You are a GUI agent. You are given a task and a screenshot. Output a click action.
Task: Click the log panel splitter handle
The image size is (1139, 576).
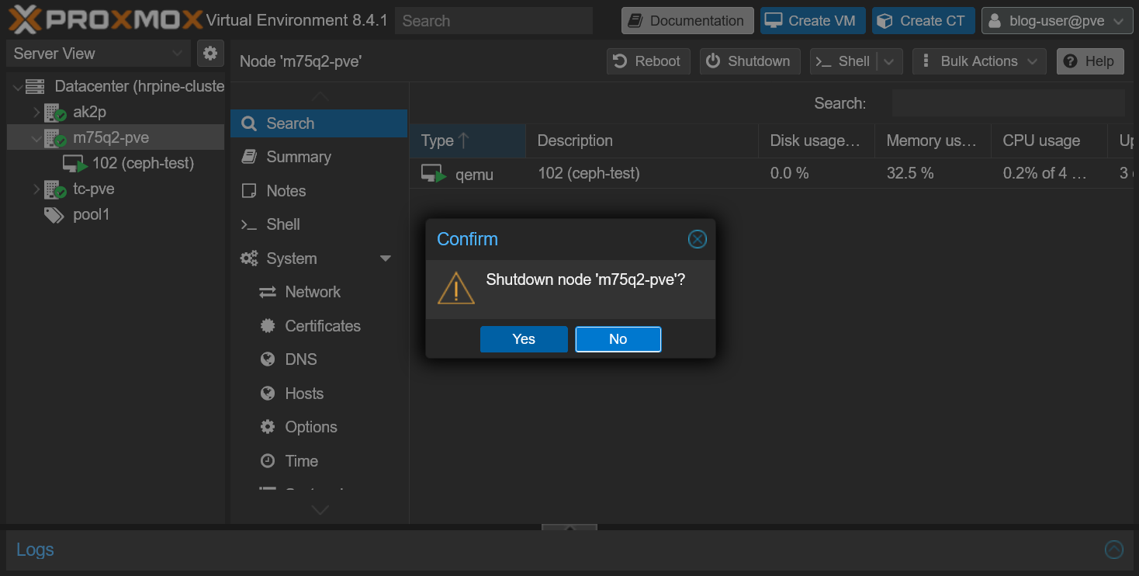click(x=569, y=527)
